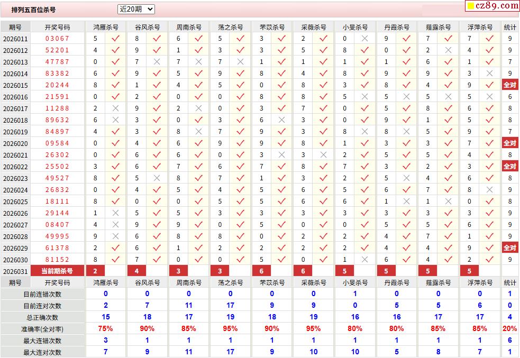Click the red 当前期杀号 label
The height and width of the screenshot is (358, 520).
(x=57, y=271)
